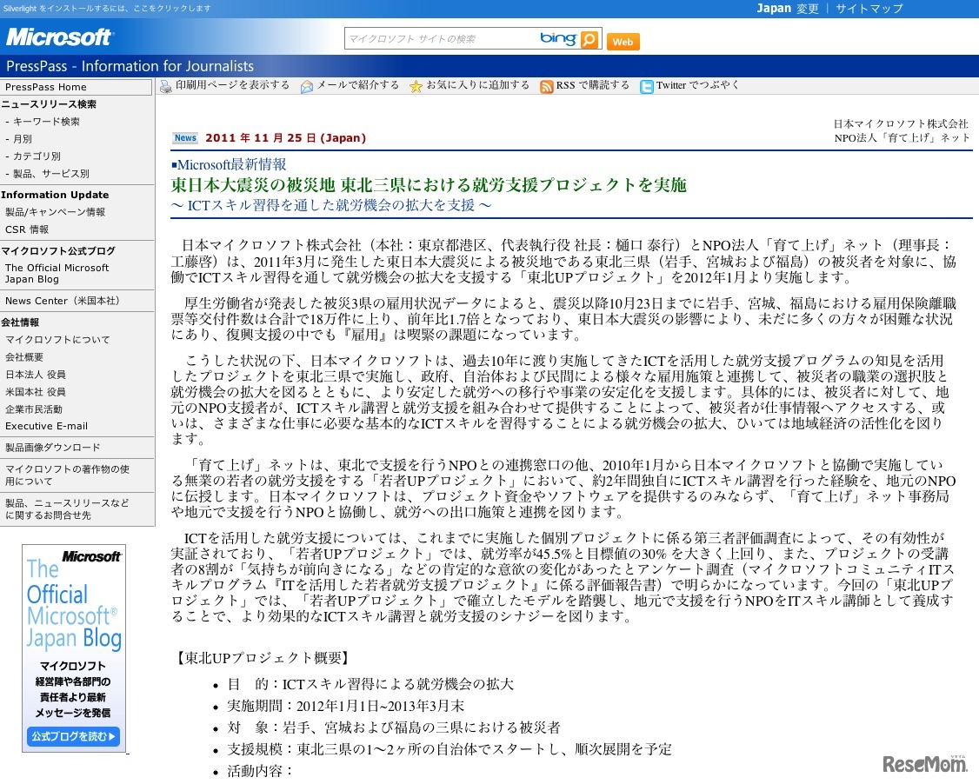Click the favorites star icon

[416, 87]
